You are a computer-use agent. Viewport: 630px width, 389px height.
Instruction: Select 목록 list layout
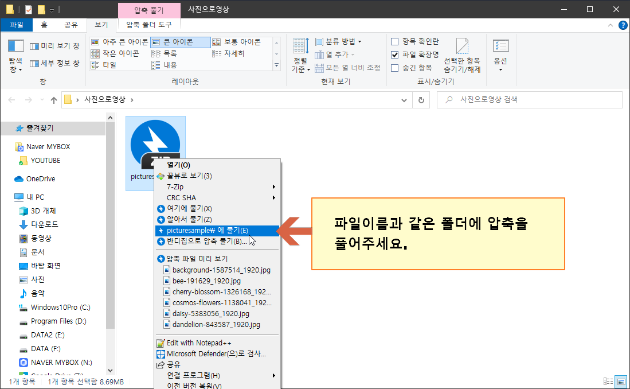click(x=165, y=53)
